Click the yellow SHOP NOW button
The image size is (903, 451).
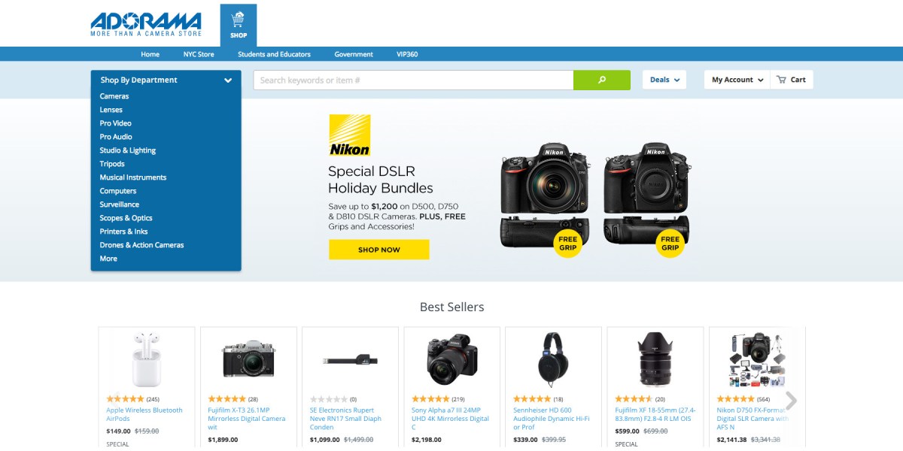(x=379, y=250)
